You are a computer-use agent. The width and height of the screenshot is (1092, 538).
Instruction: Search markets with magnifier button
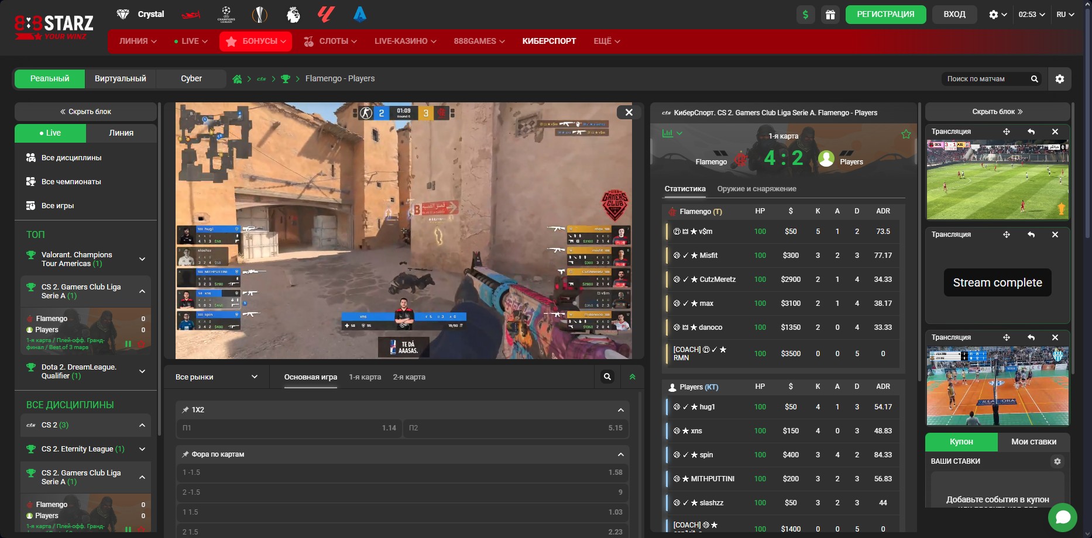click(607, 377)
